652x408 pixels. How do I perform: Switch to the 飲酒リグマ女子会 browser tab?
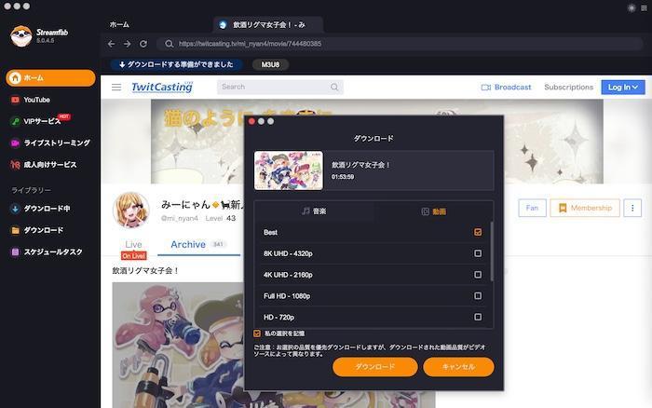[x=268, y=25]
